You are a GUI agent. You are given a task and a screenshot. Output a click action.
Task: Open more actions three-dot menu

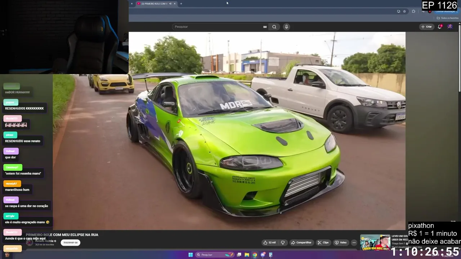pyautogui.click(x=354, y=242)
